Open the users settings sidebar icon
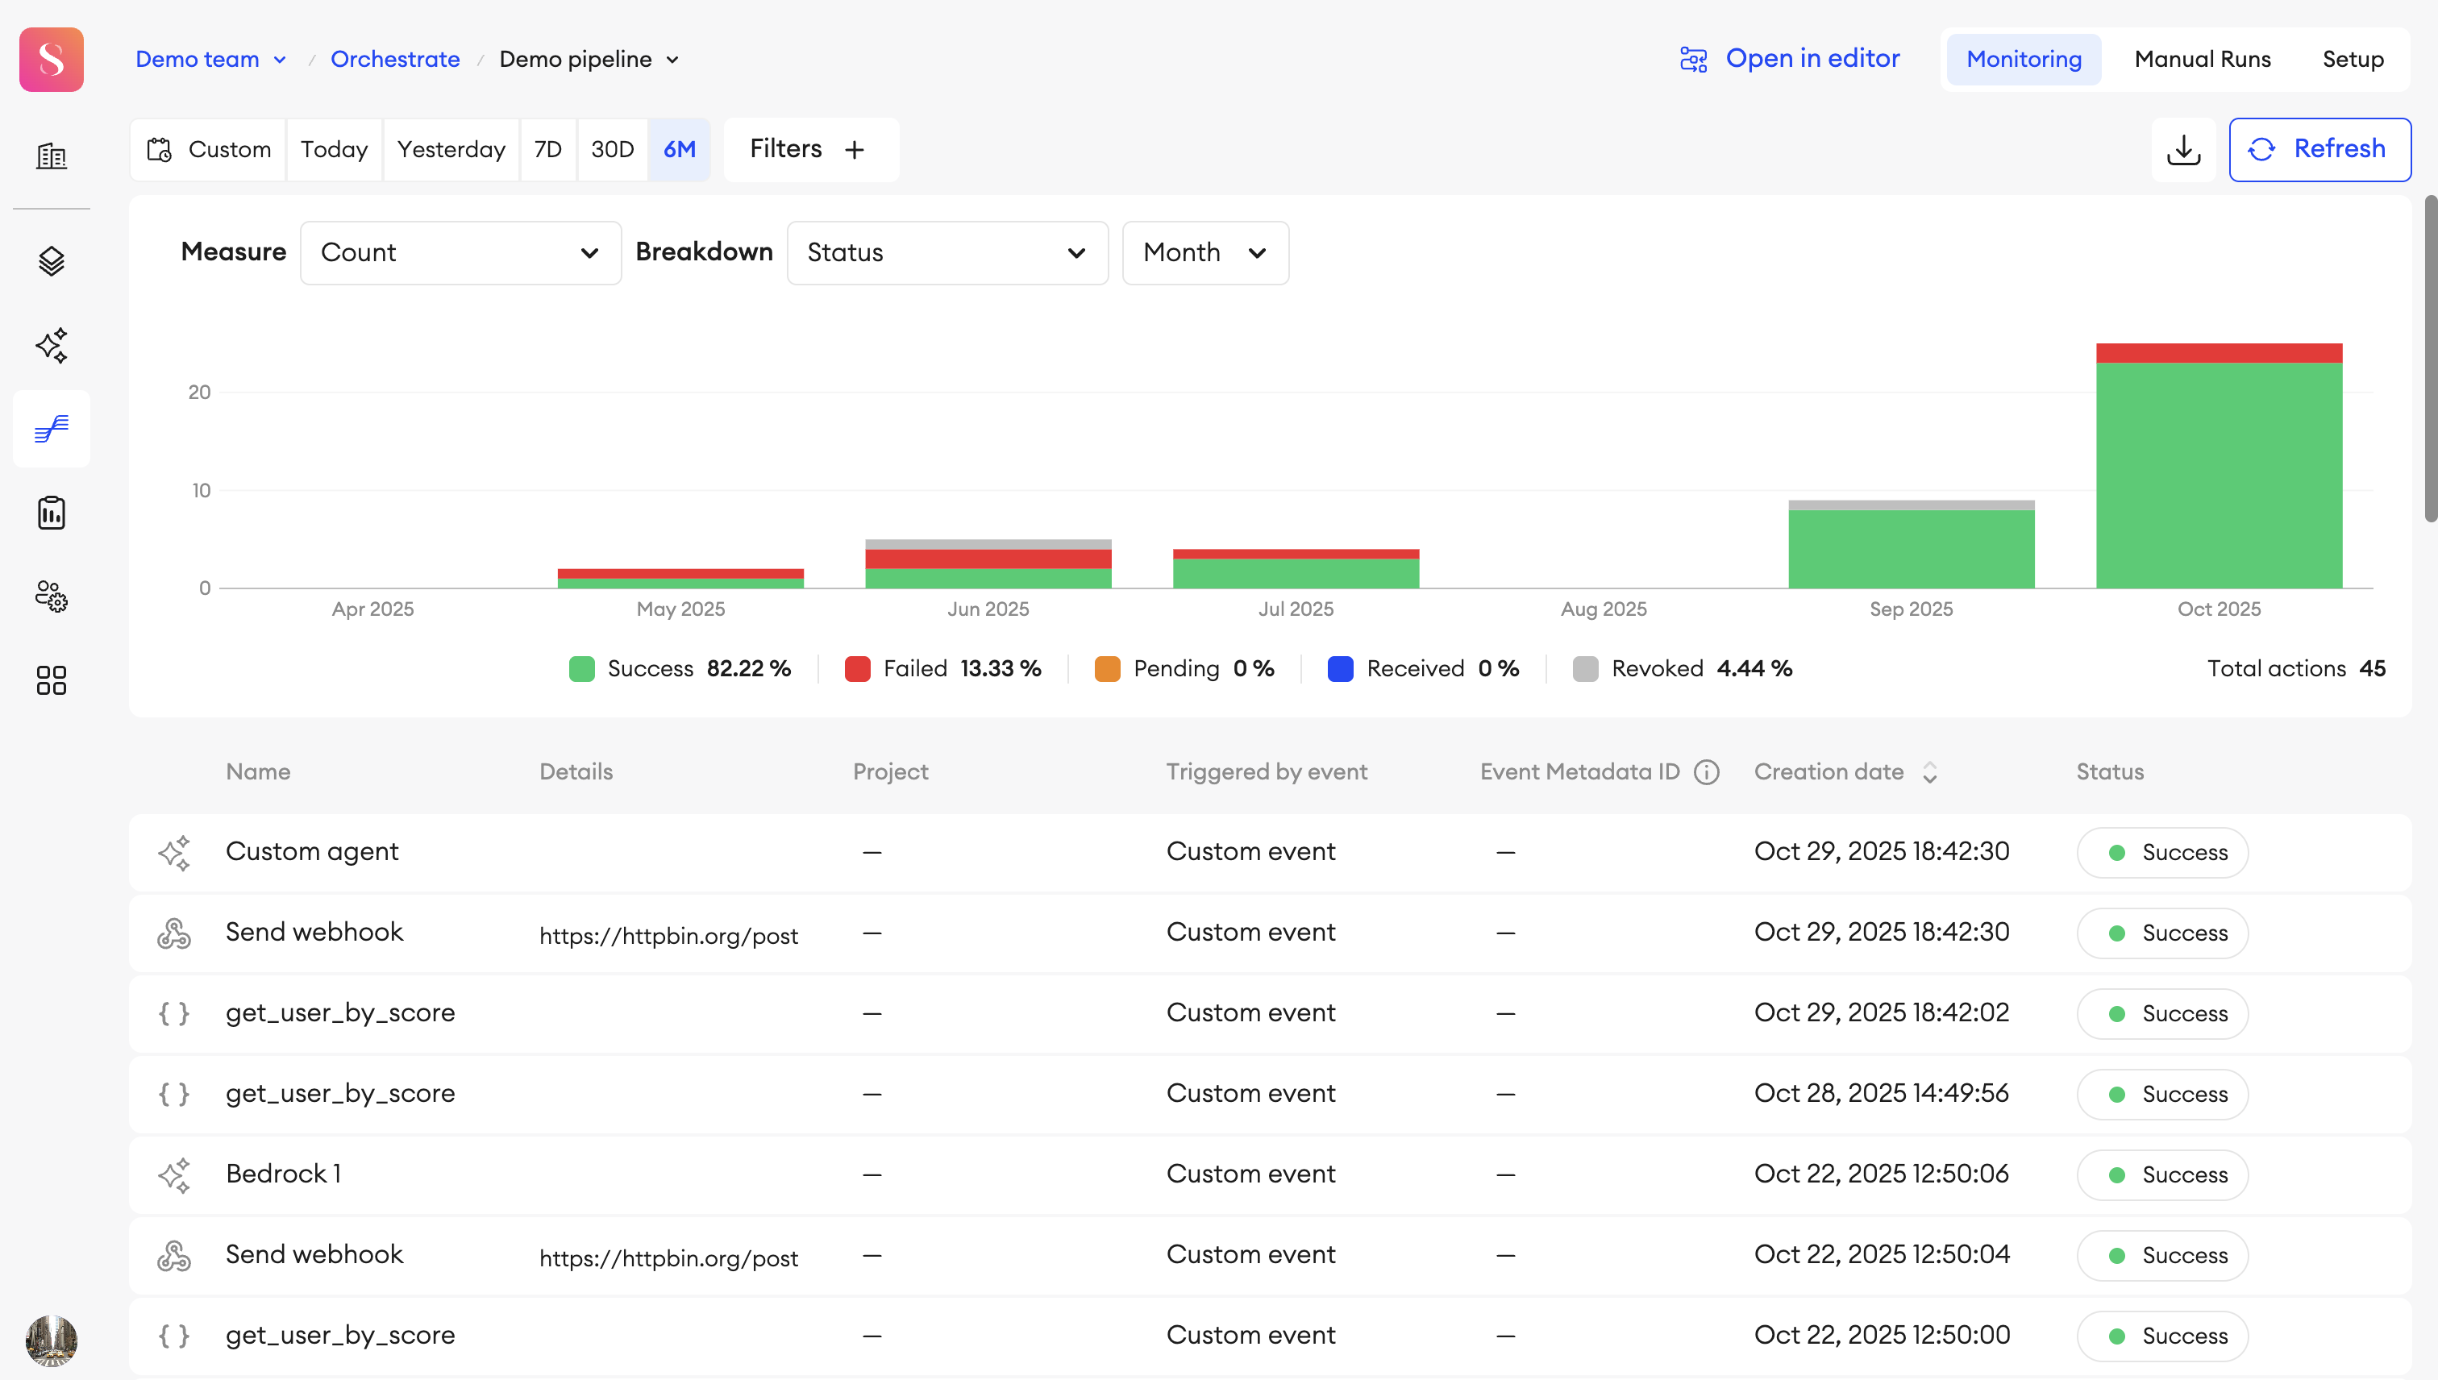The height and width of the screenshot is (1380, 2438). pyautogui.click(x=51, y=596)
